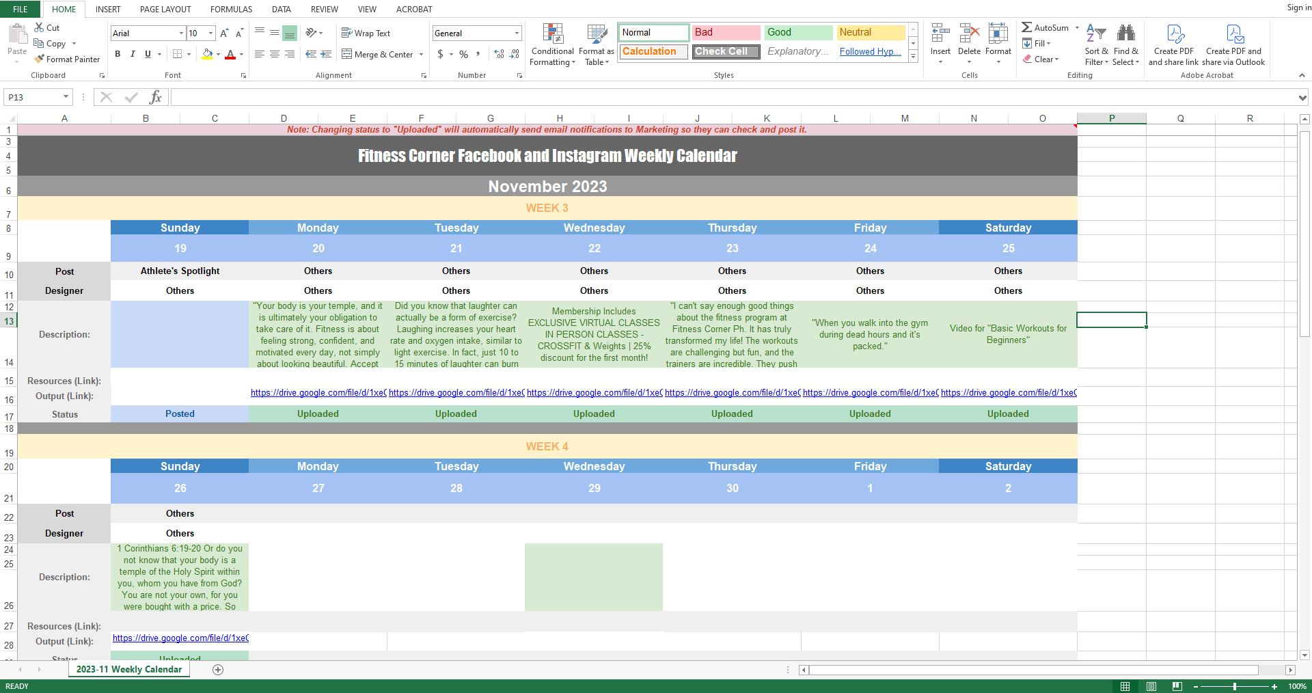1312x693 pixels.
Task: Click Create PDF and share via Outlook
Action: pyautogui.click(x=1234, y=45)
